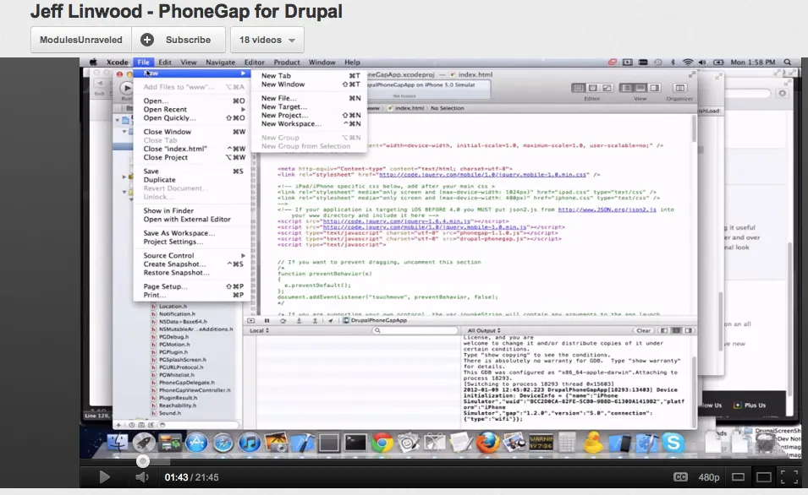808x495 pixels.
Task: Switch player to small size
Action: pyautogui.click(x=738, y=477)
